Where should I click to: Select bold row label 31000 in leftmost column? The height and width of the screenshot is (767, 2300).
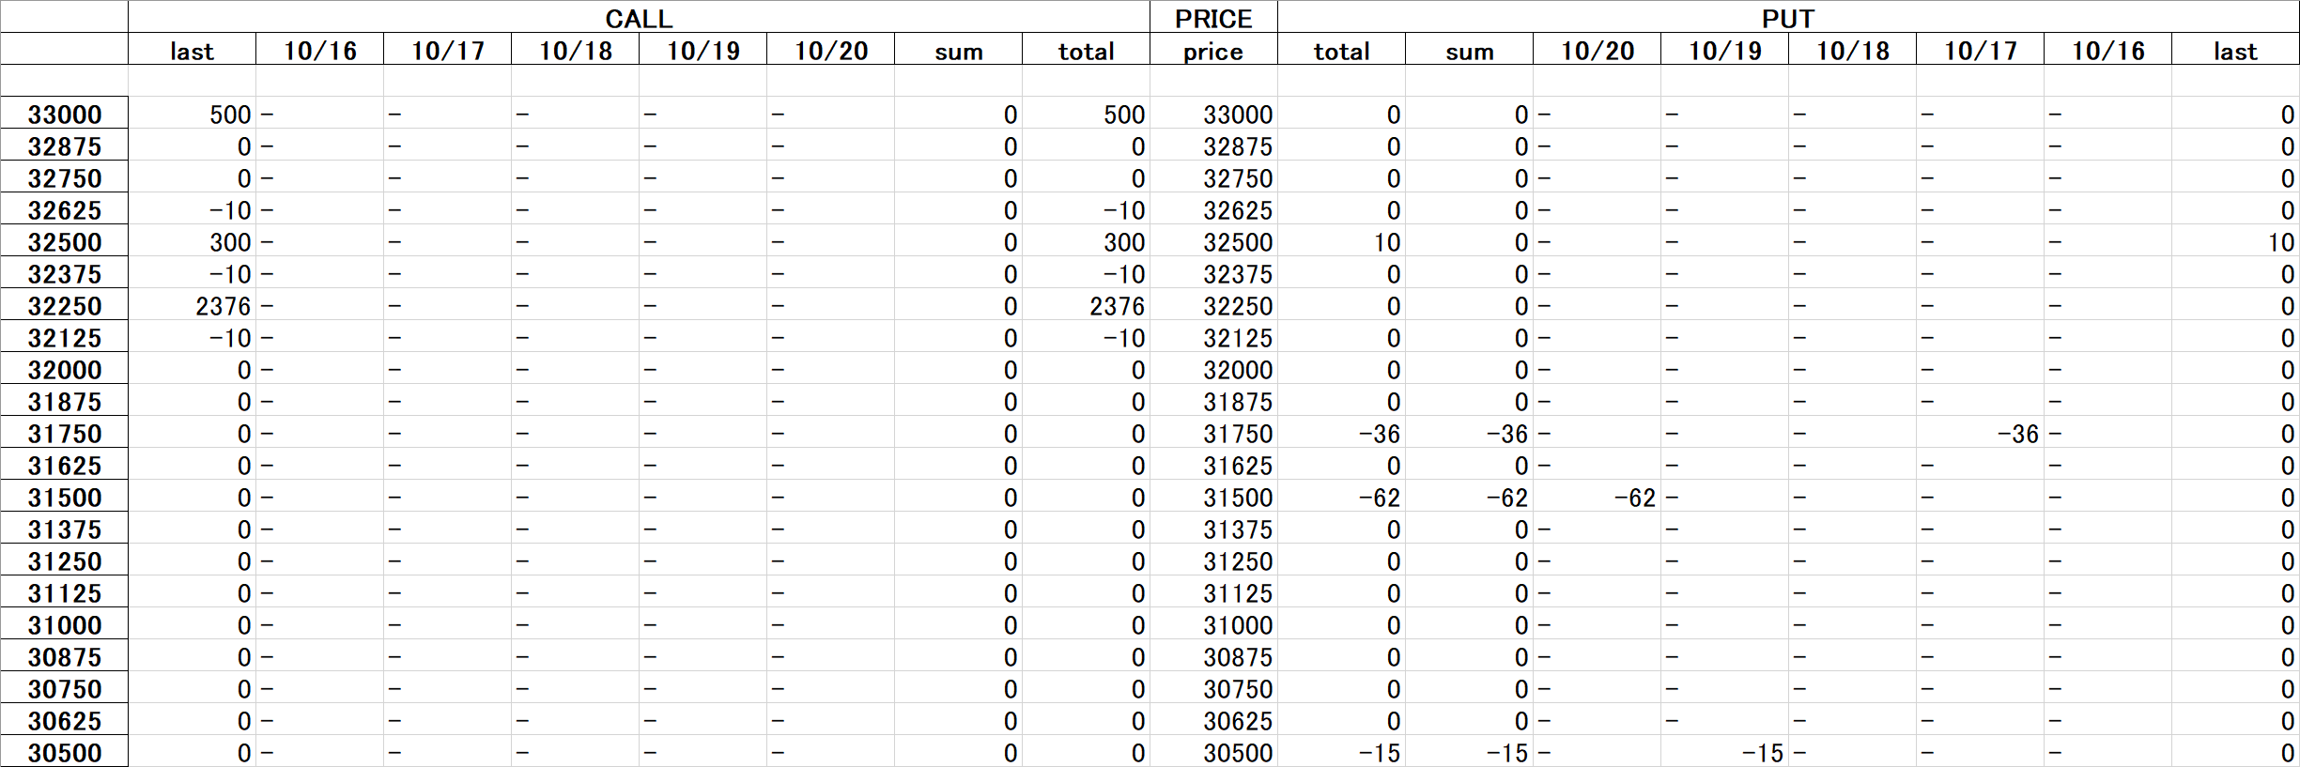tap(64, 625)
